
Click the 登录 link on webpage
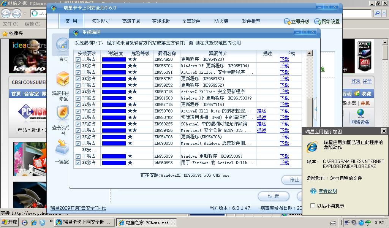click(356, 81)
